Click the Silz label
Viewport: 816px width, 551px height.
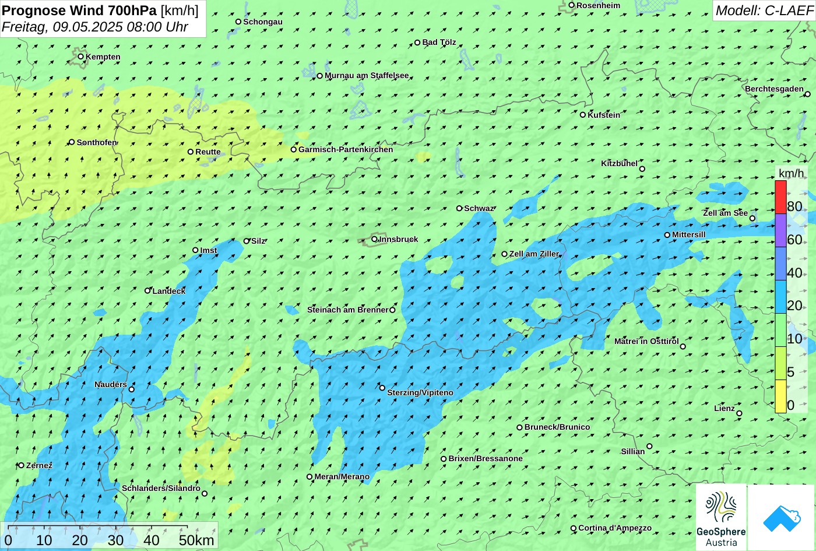[258, 241]
